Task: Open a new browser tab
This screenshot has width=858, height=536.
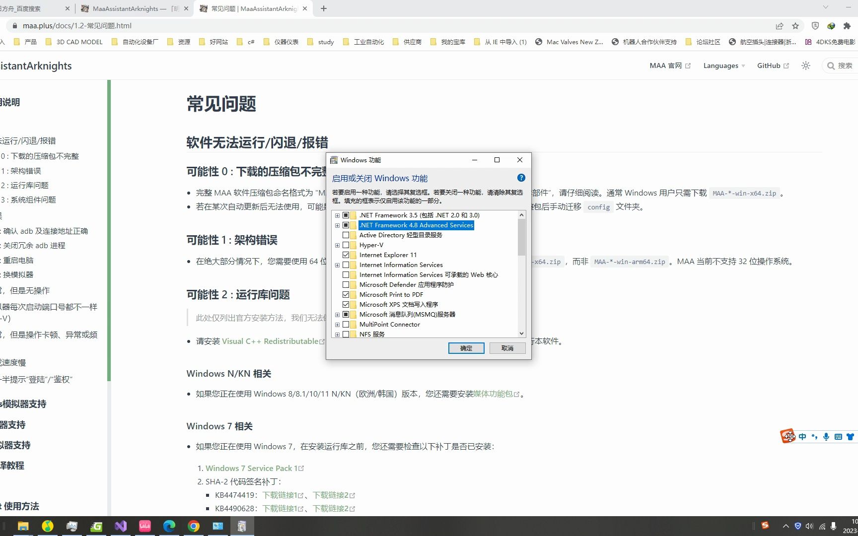Action: tap(324, 8)
